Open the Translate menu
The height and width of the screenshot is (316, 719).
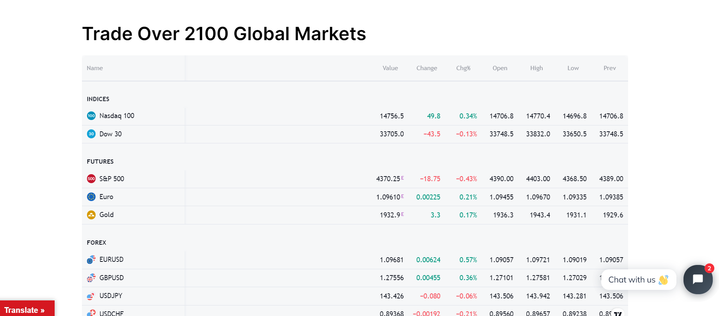point(27,309)
